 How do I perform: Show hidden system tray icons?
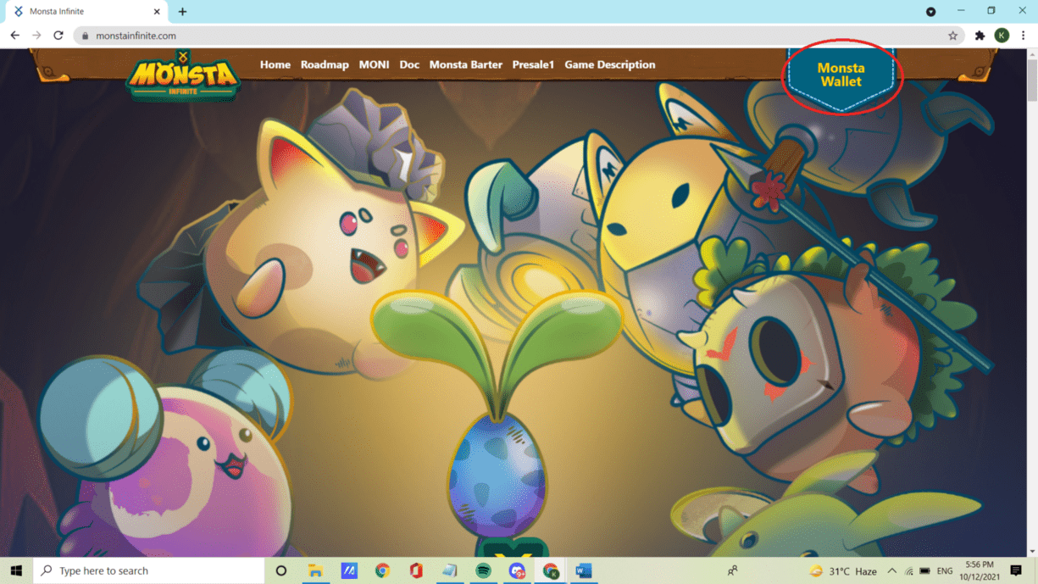pos(891,571)
